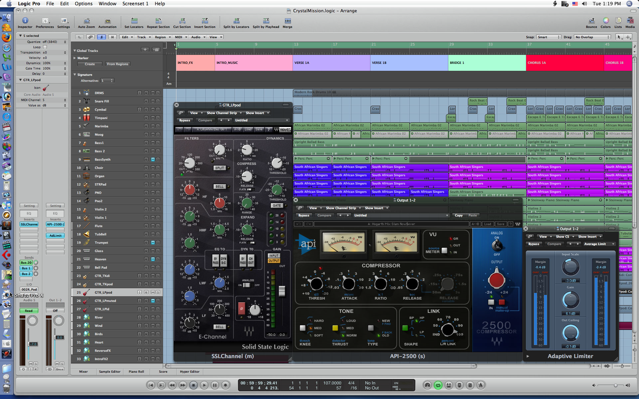Viewport: 639px width, 399px height.
Task: Click the Cut Section icon
Action: coord(182,21)
